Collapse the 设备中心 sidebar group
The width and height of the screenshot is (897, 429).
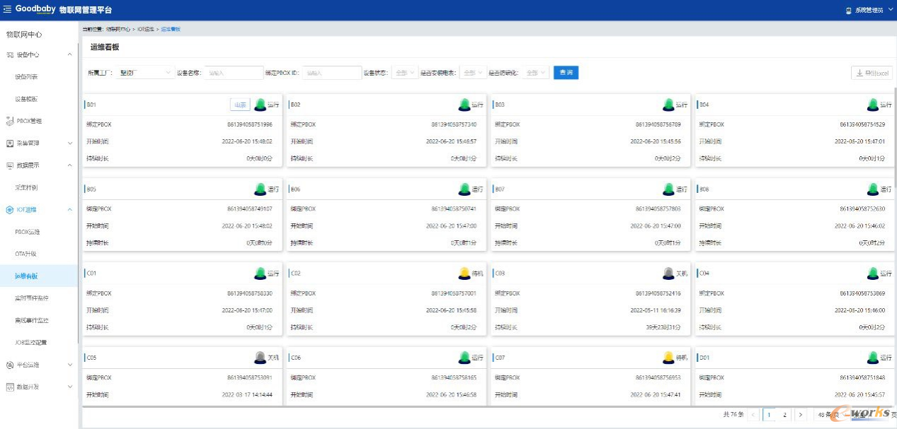pyautogui.click(x=69, y=54)
